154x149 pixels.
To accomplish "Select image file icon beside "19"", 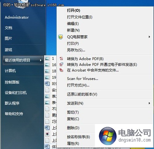I will (x=47, y=78).
